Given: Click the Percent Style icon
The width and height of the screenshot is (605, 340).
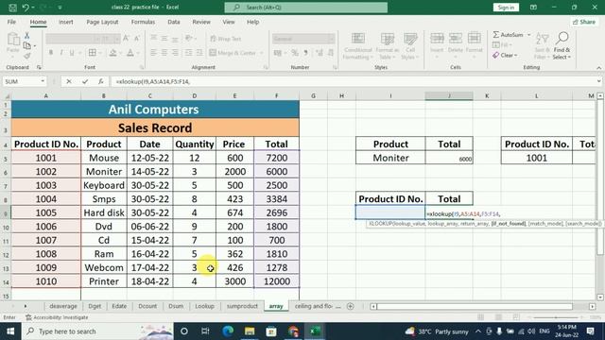Looking at the screenshot, I should point(295,53).
